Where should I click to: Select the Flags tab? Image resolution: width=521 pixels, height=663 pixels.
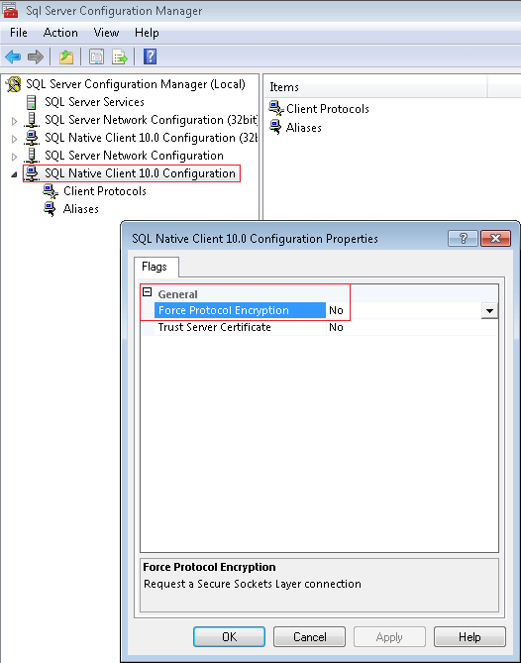tap(155, 267)
